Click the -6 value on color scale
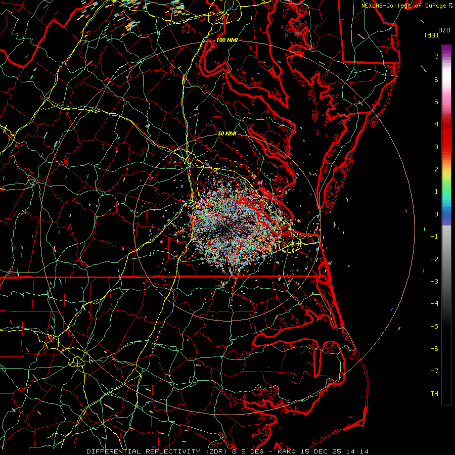 coord(434,349)
